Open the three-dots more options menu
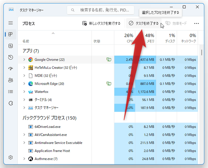This screenshot has height=168, width=208. point(196,23)
